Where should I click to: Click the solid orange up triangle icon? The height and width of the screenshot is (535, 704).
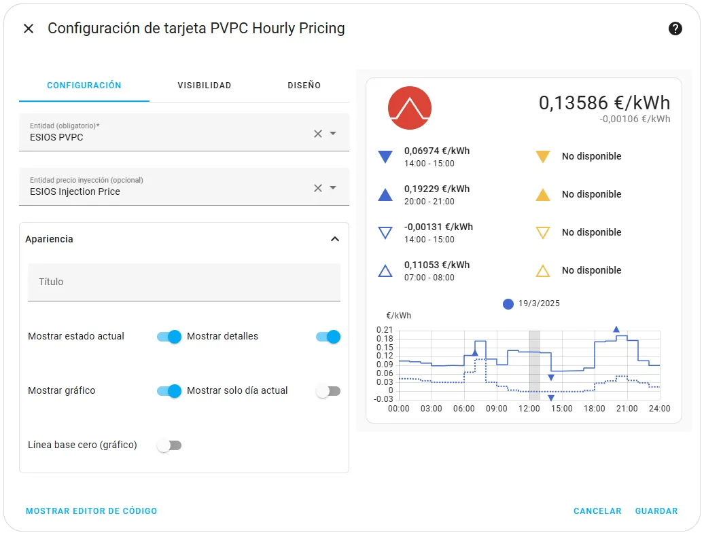(x=543, y=195)
